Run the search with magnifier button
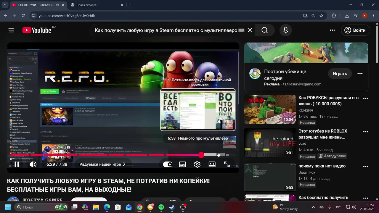The image size is (379, 213). click(x=265, y=30)
